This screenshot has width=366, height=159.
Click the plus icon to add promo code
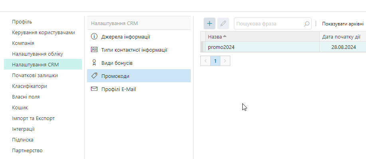210,24
